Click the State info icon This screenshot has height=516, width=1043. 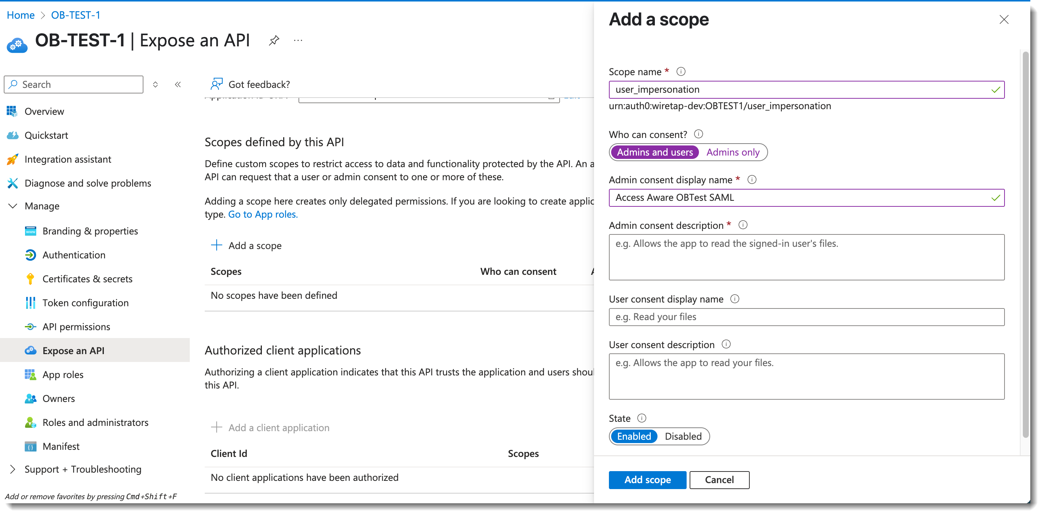(642, 418)
